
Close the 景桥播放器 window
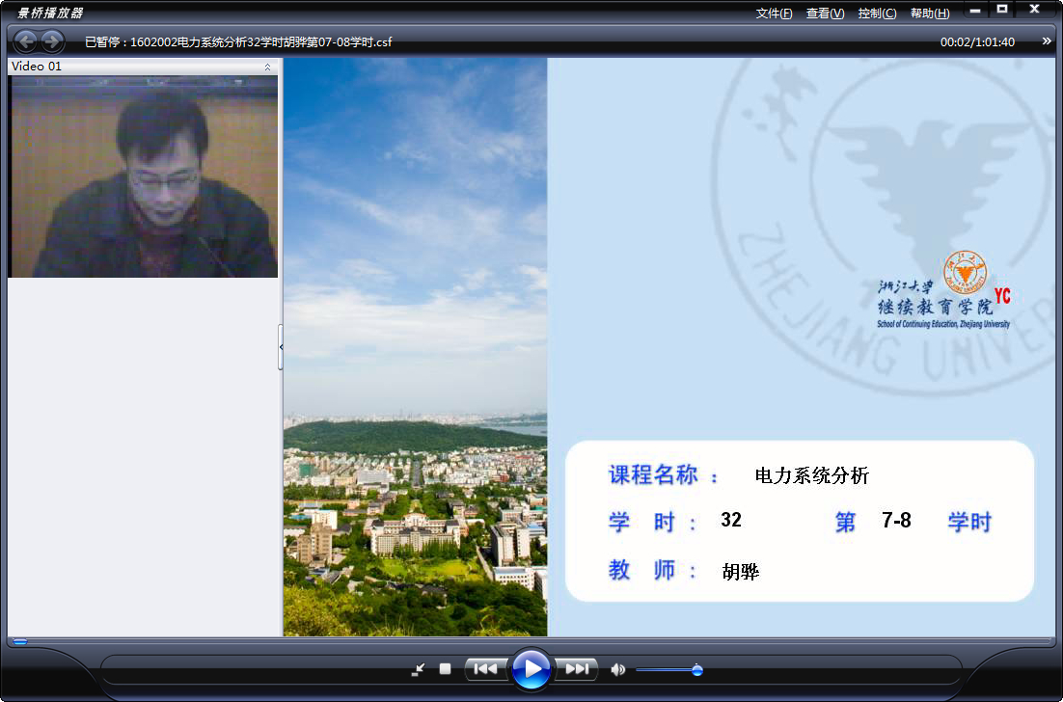1034,10
